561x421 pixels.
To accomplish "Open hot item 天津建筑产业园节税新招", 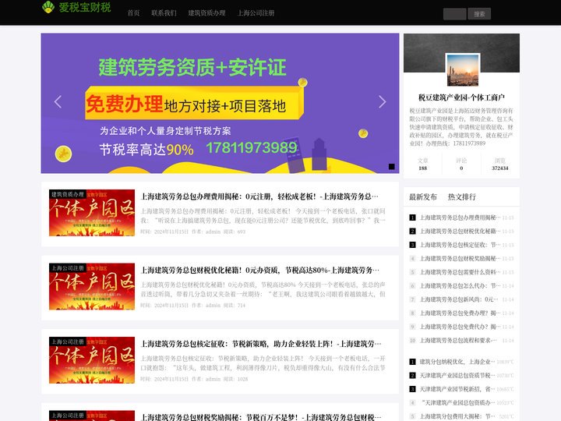I will pyautogui.click(x=457, y=389).
